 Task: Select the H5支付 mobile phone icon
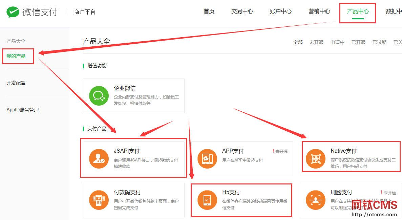[x=207, y=200]
